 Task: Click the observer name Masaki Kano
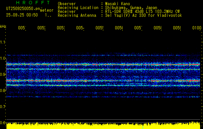coord(117,4)
